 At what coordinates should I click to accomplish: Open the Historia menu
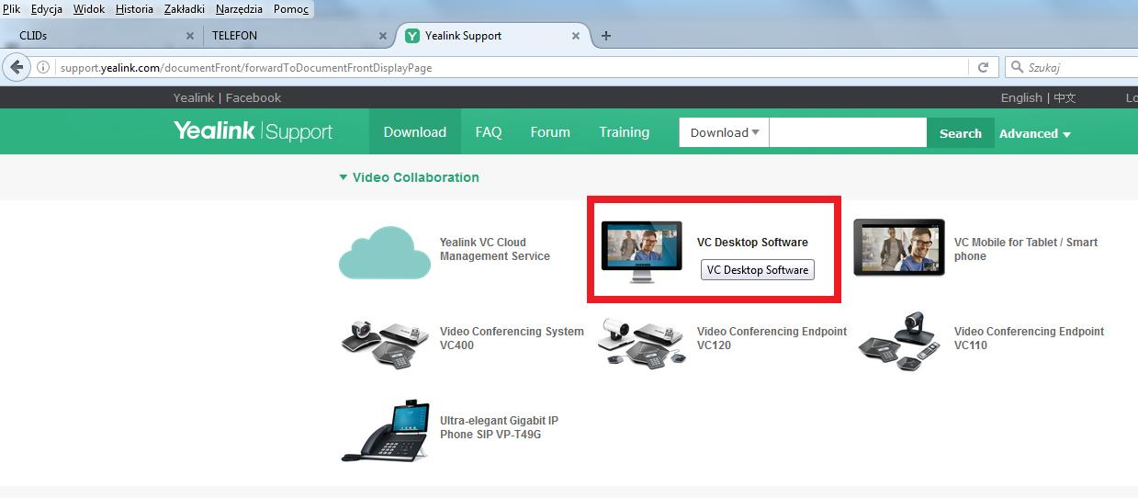point(134,9)
